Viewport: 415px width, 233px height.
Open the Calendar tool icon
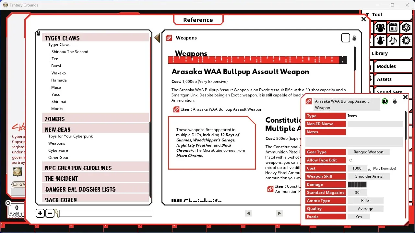click(393, 28)
